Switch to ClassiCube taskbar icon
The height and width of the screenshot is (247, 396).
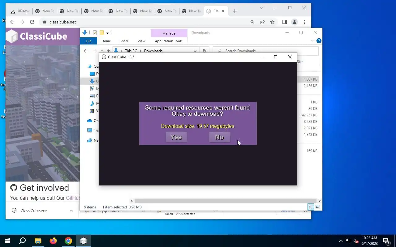pos(84,241)
